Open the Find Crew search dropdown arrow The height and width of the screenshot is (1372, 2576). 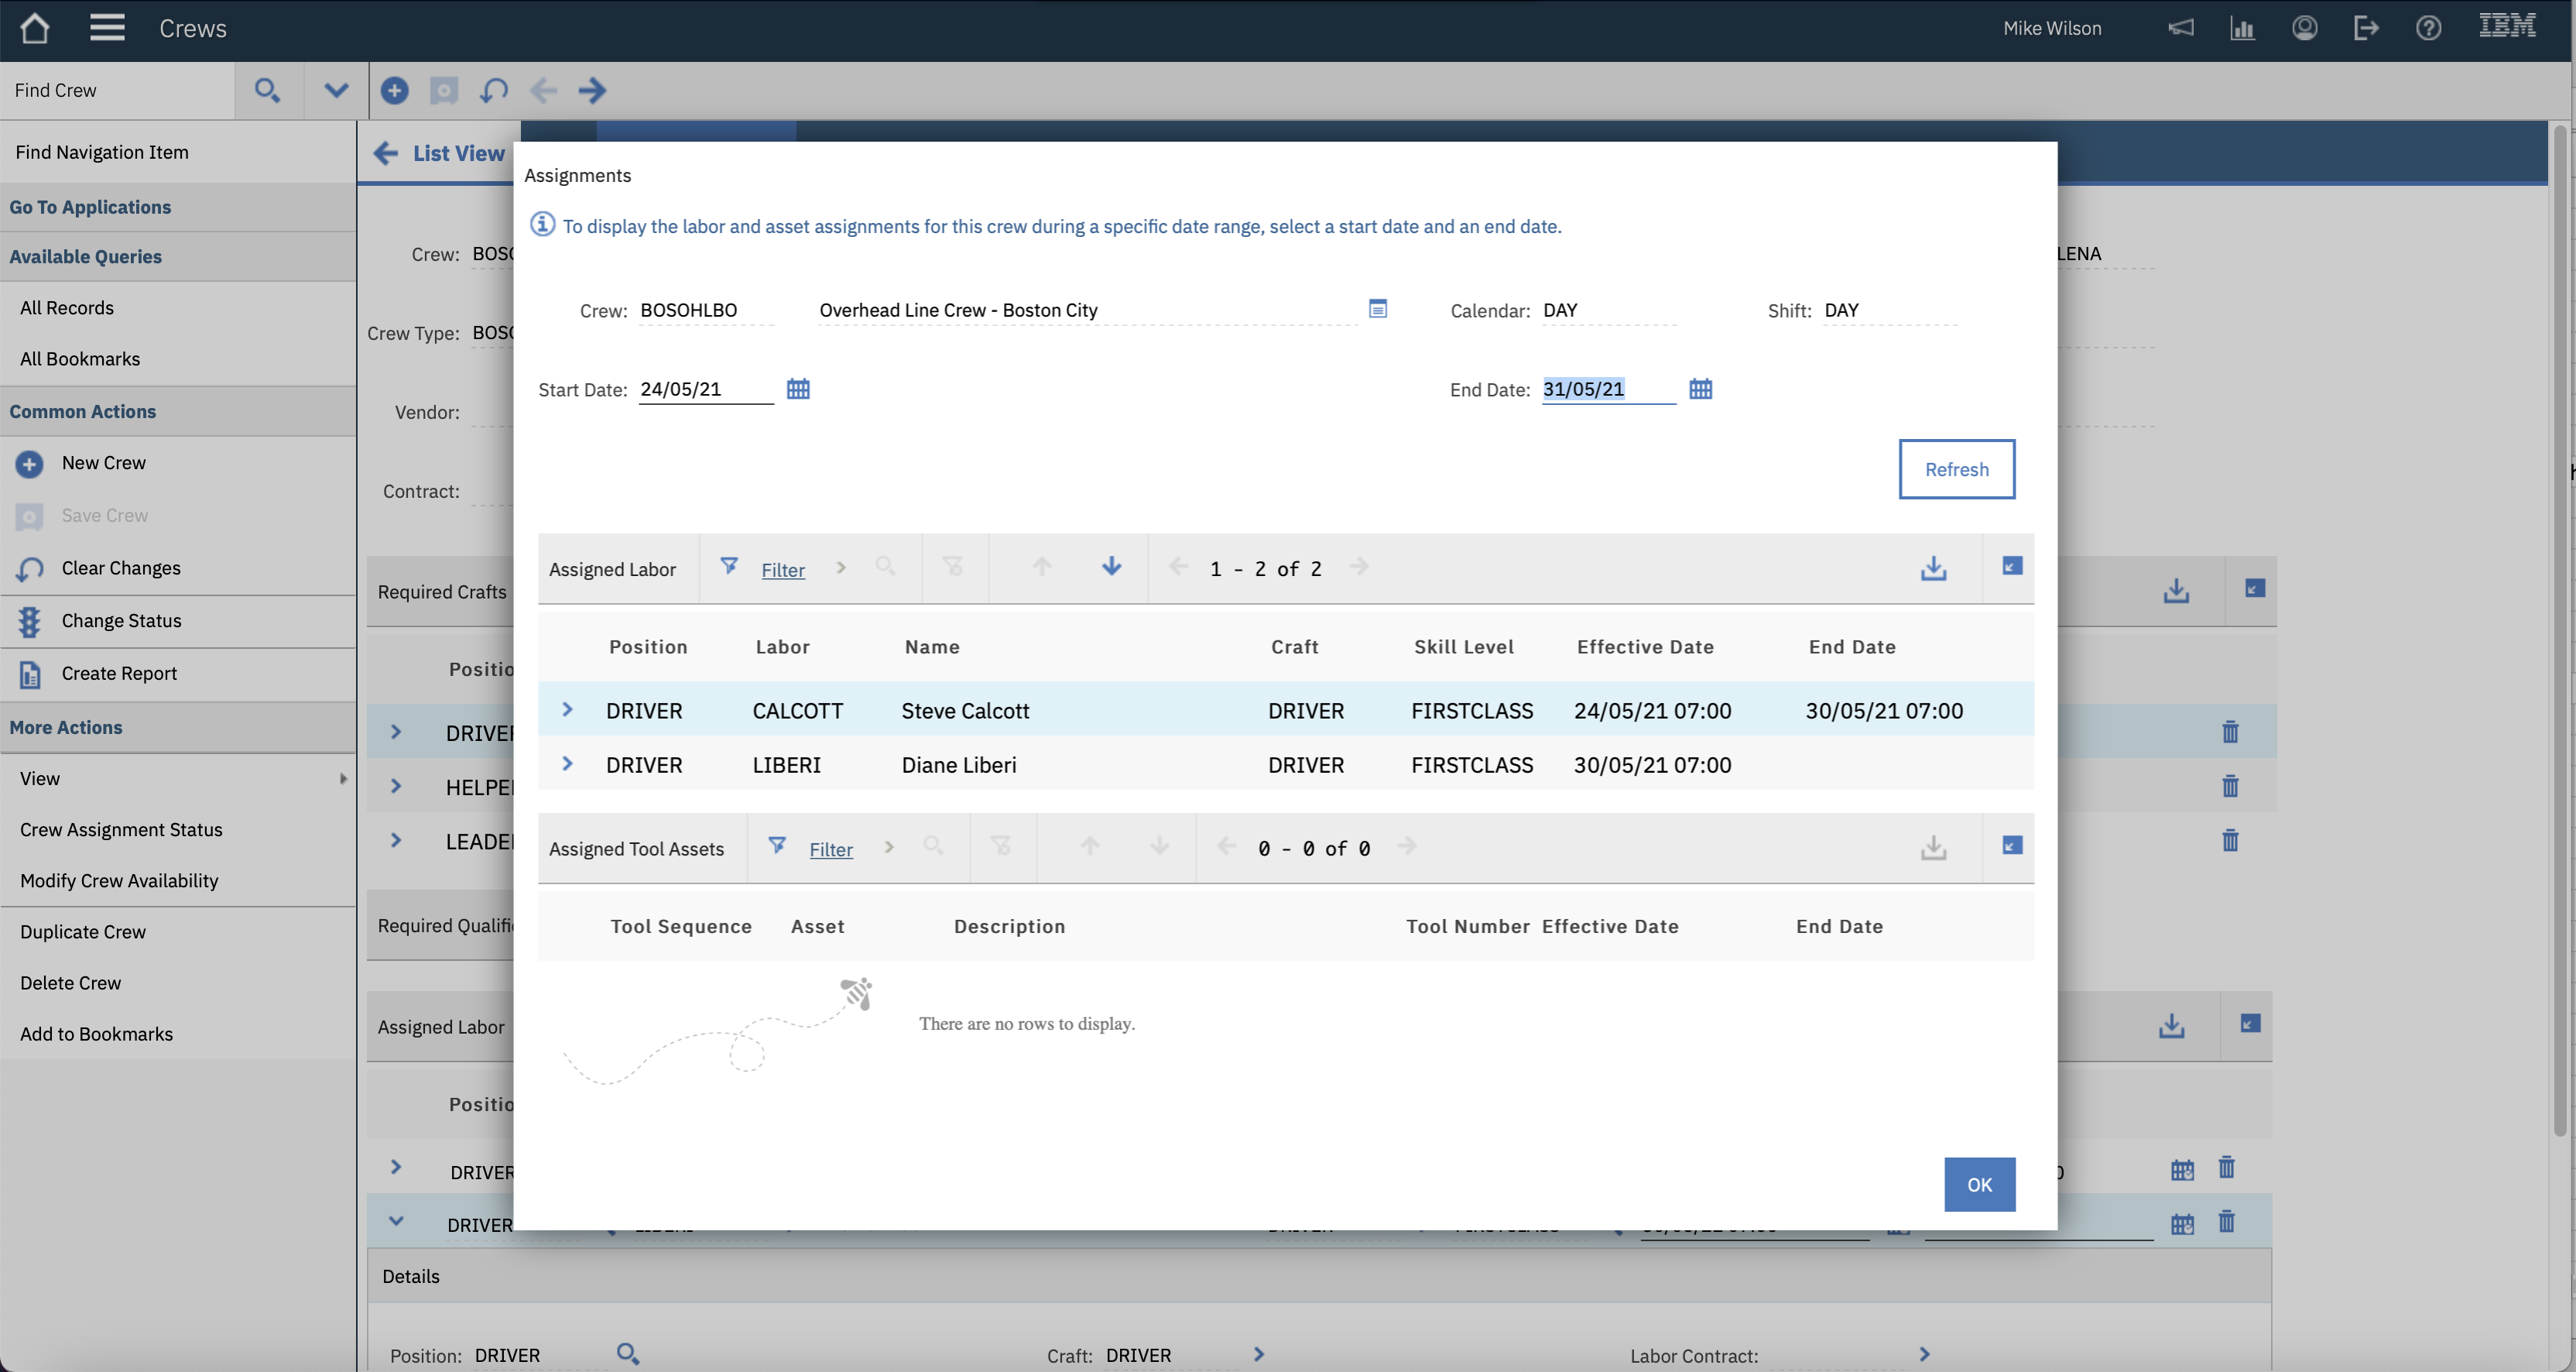(x=336, y=90)
